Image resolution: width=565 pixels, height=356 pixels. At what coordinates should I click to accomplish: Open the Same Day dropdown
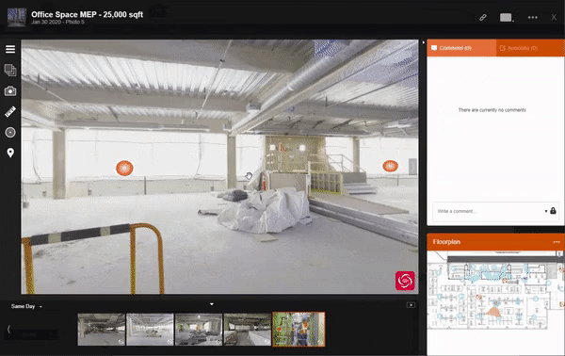[x=26, y=307]
